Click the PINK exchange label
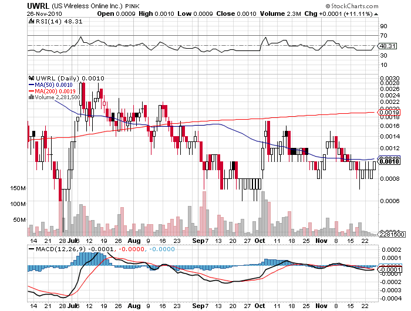411x311 pixels. (132, 6)
